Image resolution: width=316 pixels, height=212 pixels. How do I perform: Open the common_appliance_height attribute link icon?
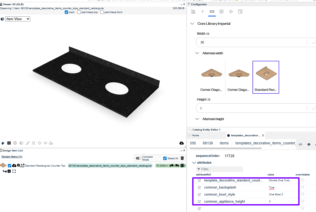(x=199, y=202)
